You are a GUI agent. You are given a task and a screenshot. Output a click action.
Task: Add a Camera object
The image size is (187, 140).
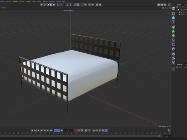(x=173, y=58)
